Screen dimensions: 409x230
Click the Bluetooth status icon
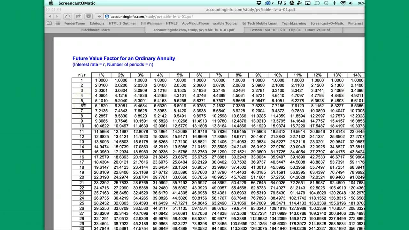click(335, 3)
